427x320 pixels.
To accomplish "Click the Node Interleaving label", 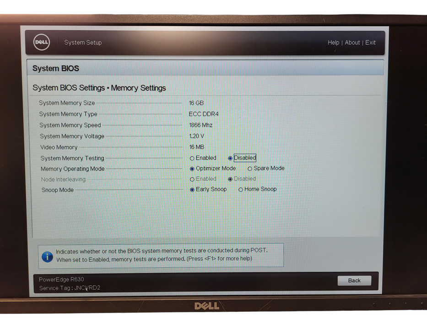I will [63, 179].
